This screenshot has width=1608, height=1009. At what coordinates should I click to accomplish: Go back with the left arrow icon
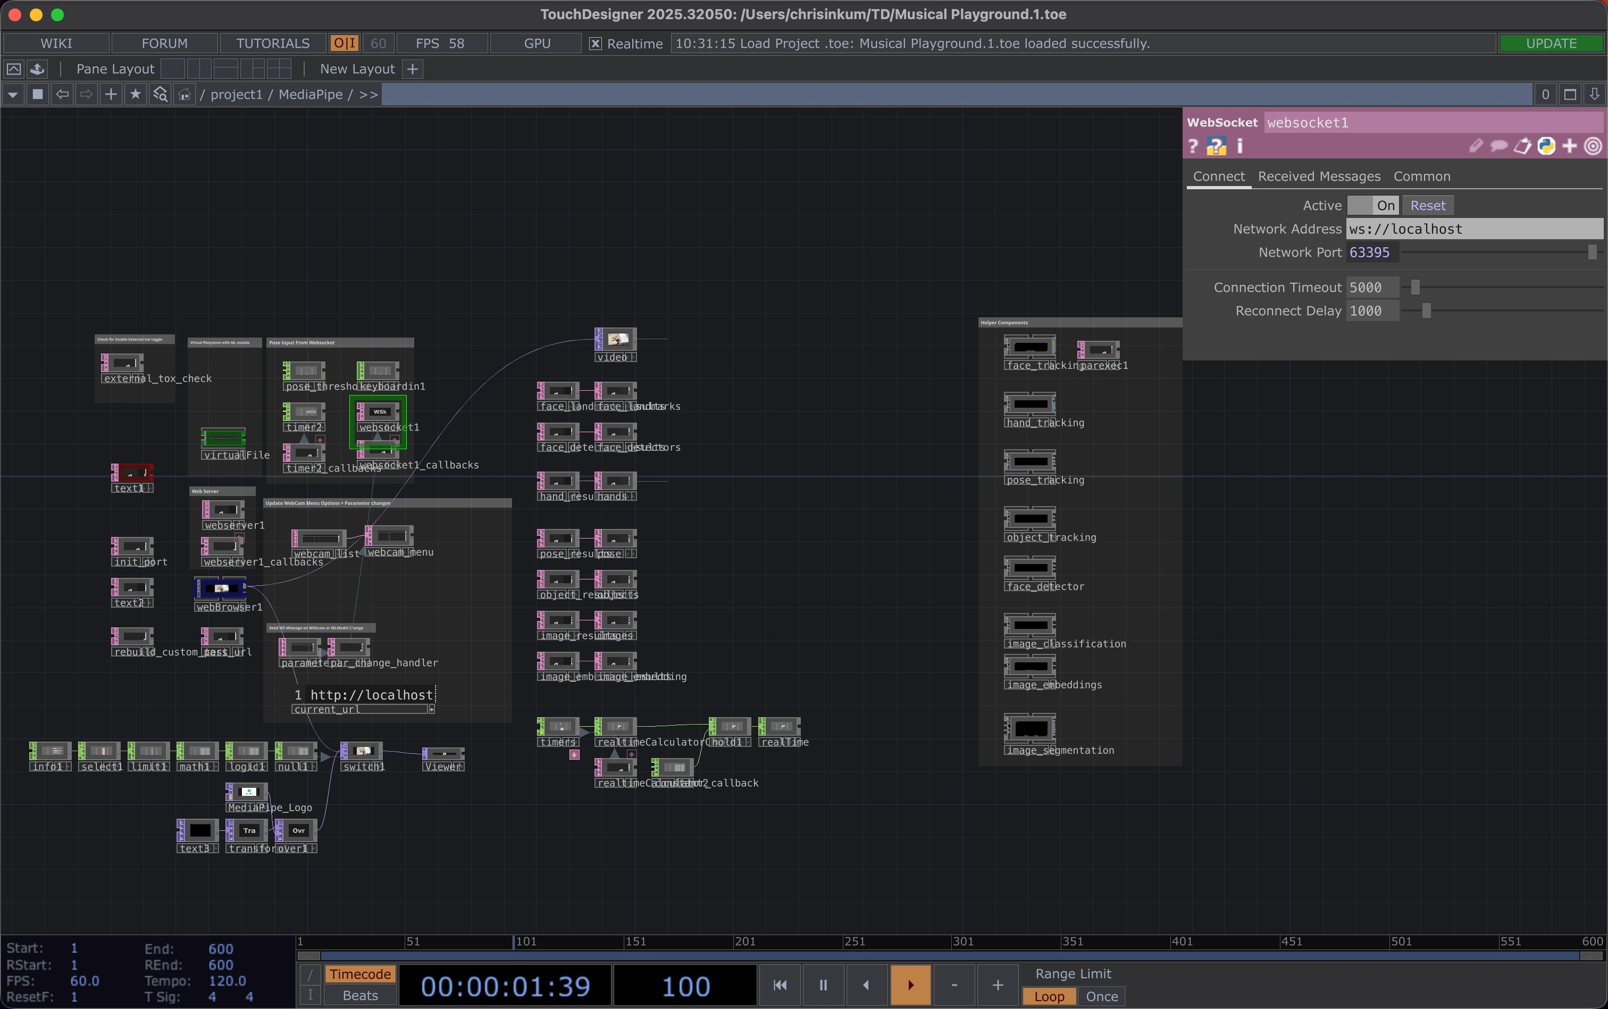coord(62,94)
